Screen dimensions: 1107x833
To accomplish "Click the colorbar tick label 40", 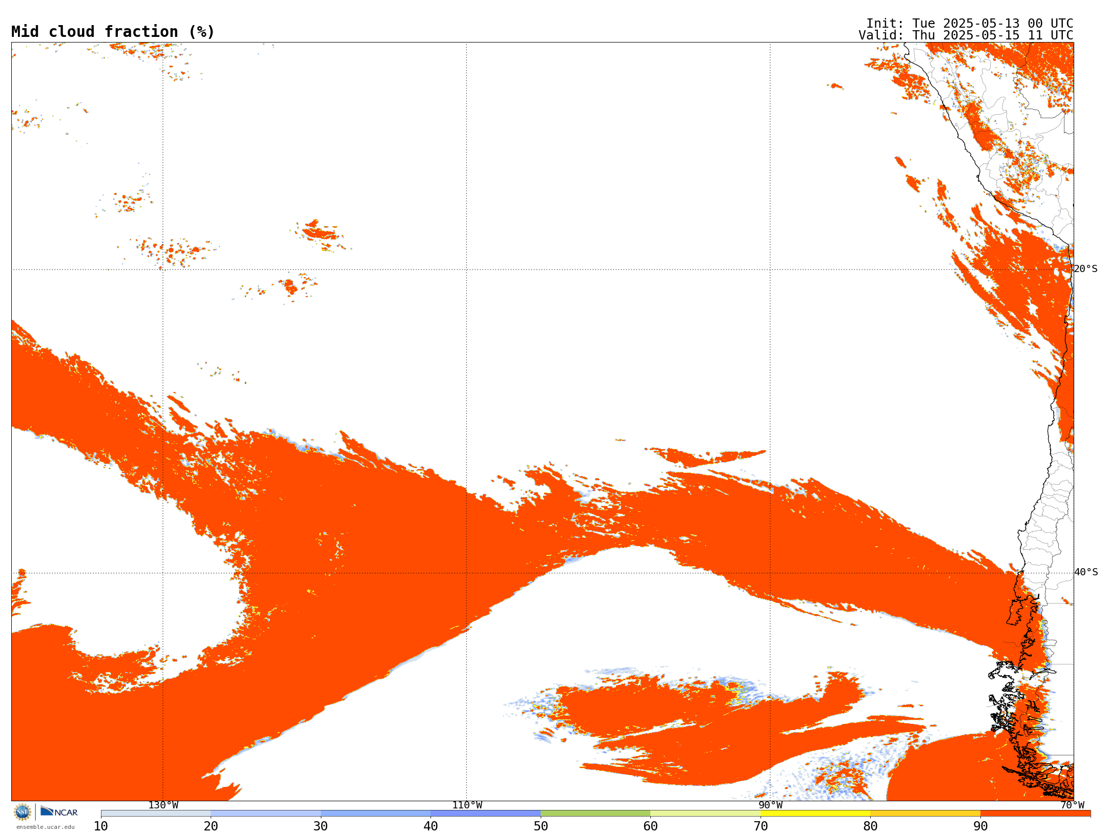I will (x=430, y=826).
